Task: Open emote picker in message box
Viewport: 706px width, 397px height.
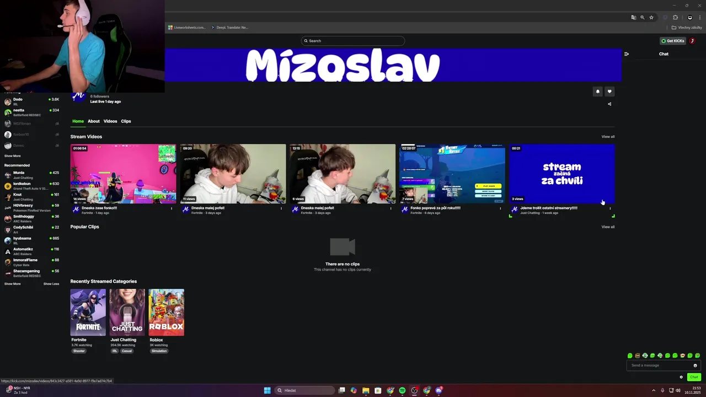Action: [x=695, y=366]
